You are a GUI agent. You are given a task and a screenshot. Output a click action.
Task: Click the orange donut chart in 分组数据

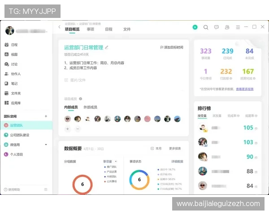[x=82, y=184]
